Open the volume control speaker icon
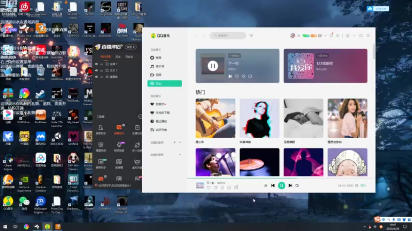The height and width of the screenshot is (231, 412). [x=297, y=185]
